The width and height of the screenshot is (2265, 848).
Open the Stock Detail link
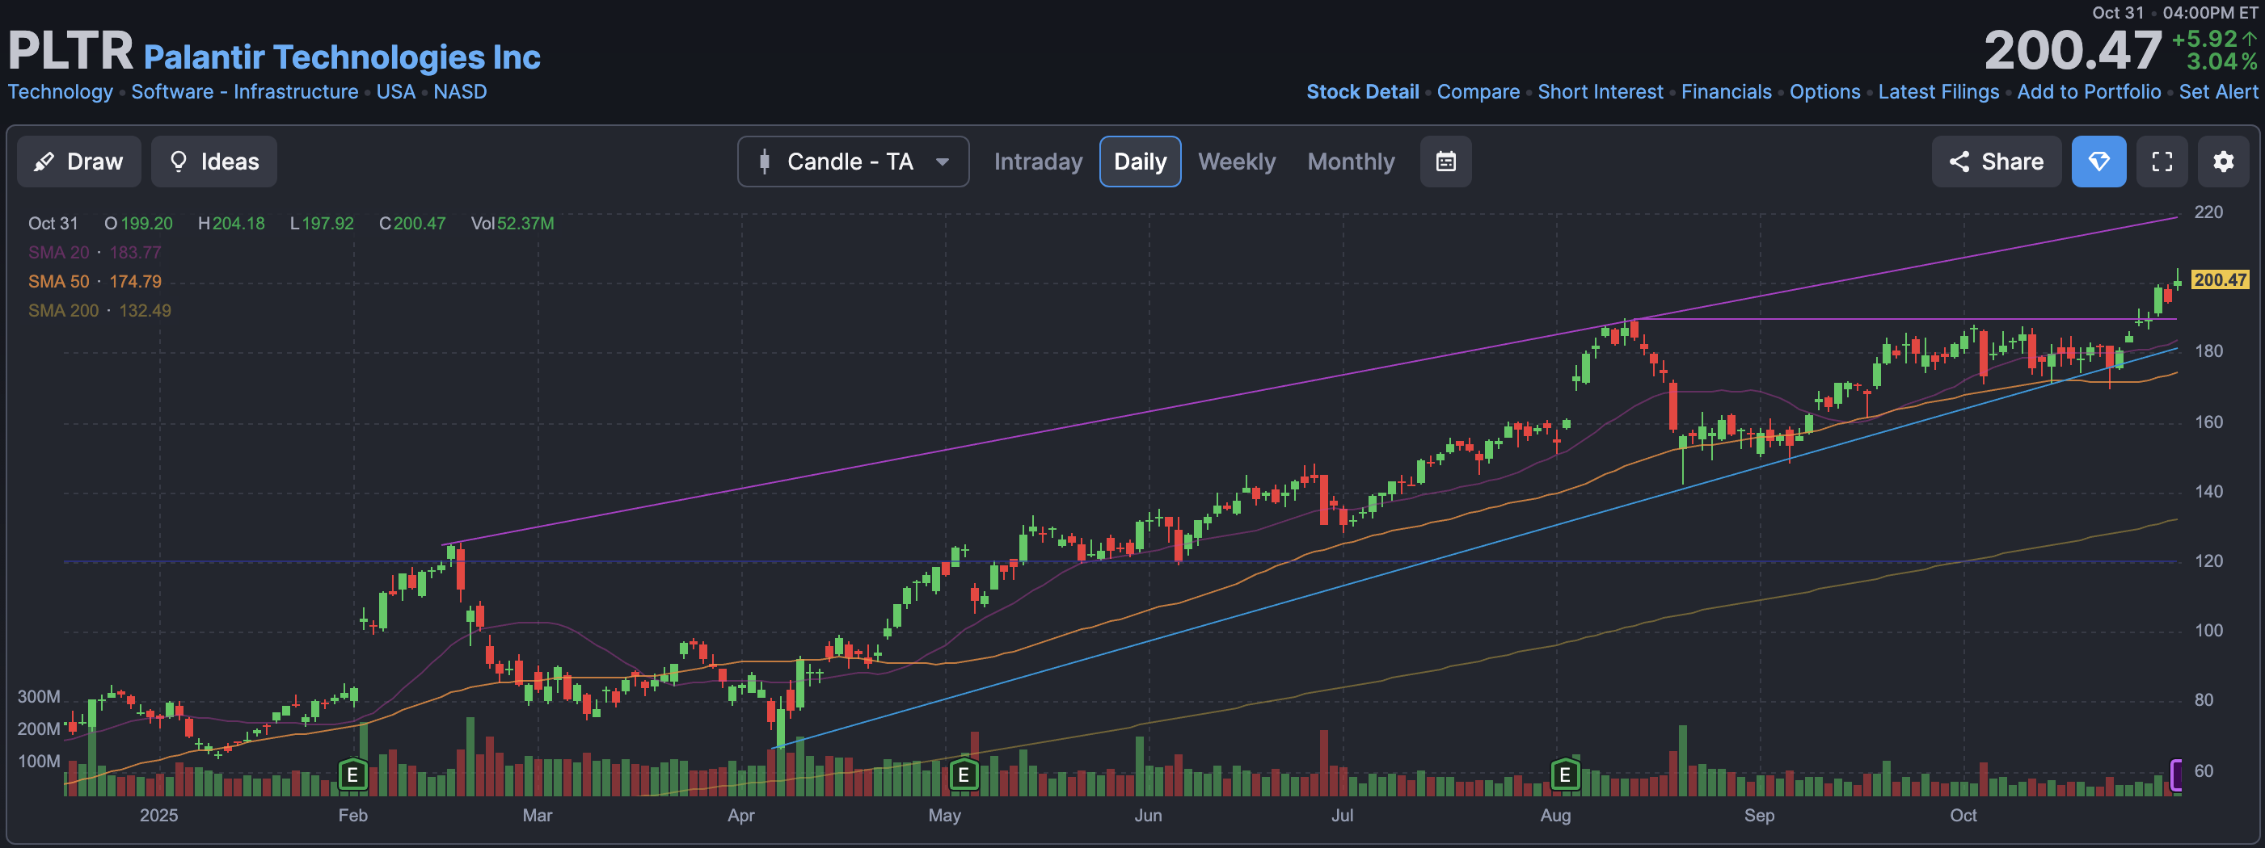[1362, 91]
